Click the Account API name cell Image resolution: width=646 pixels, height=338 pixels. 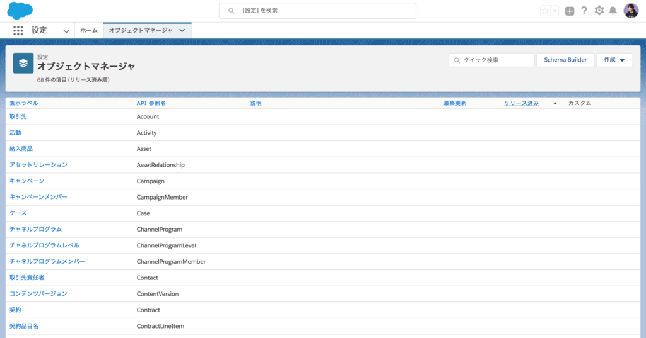148,117
